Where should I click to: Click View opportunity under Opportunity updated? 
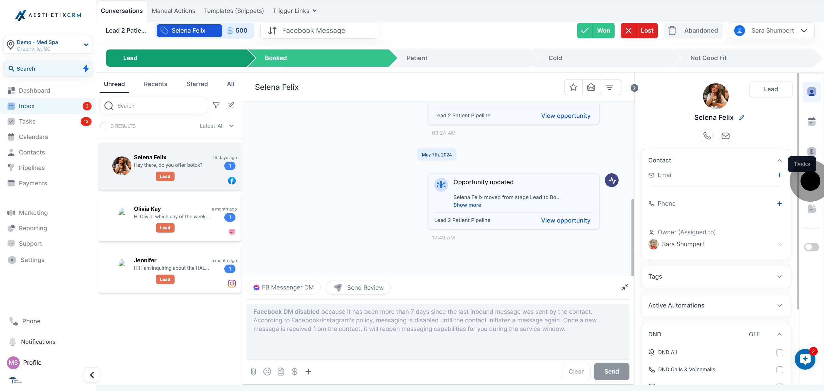click(565, 220)
